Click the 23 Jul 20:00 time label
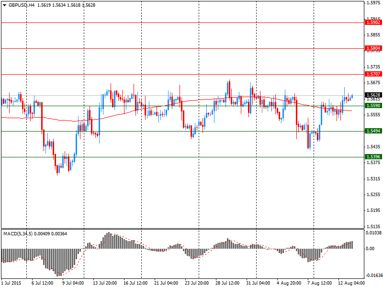 click(197, 283)
